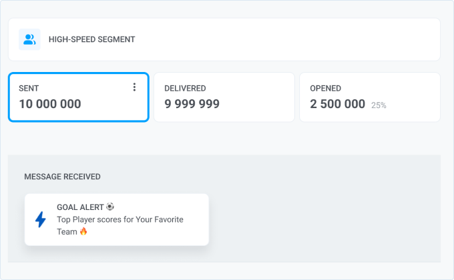
Task: Click the Top Player scores message text
Action: (120, 225)
